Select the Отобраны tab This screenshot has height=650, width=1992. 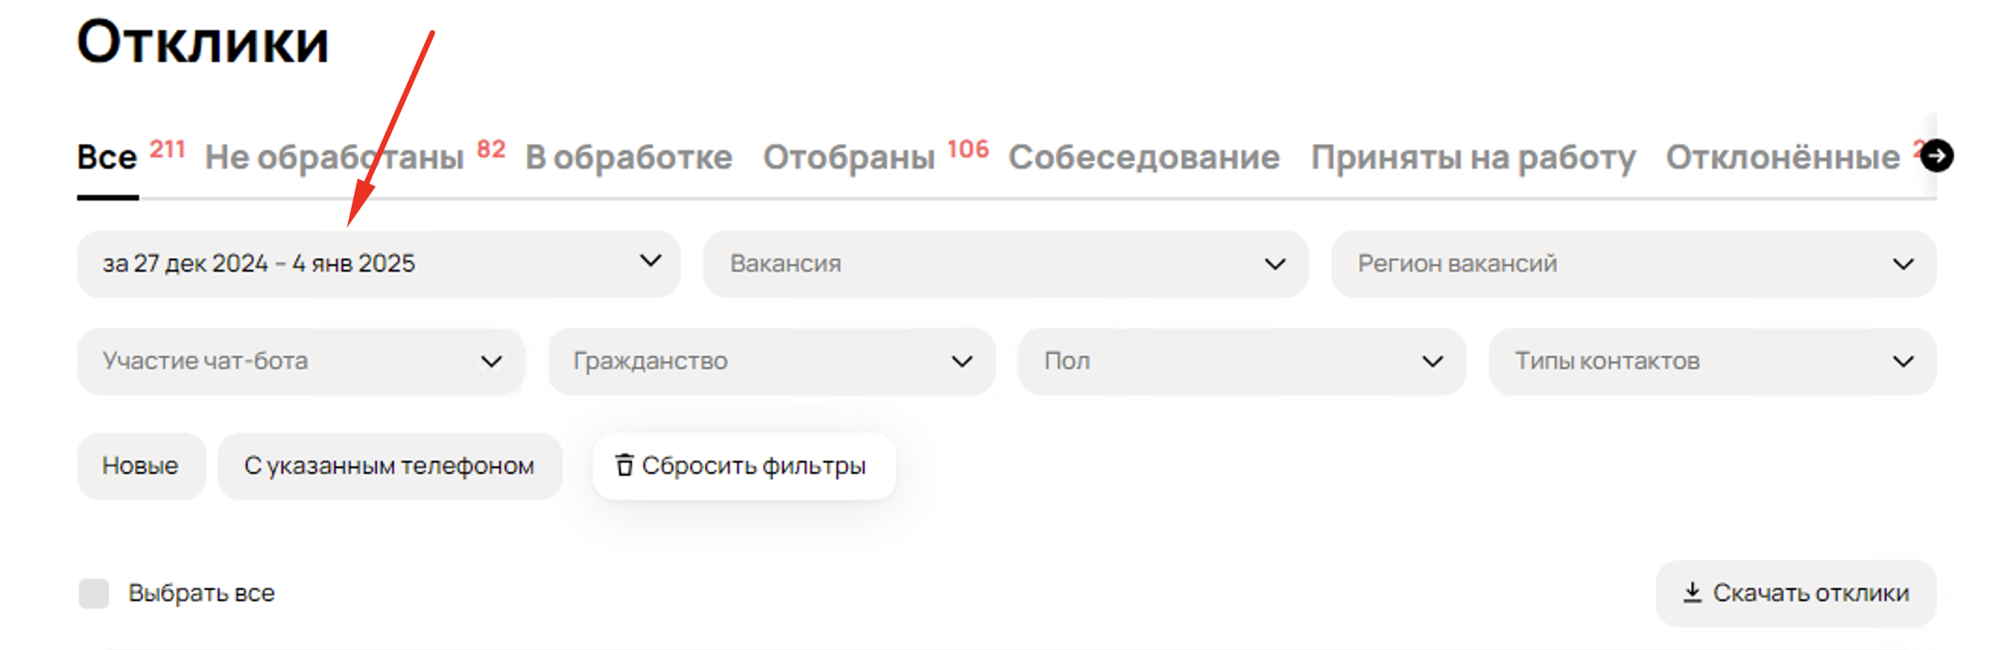(849, 157)
